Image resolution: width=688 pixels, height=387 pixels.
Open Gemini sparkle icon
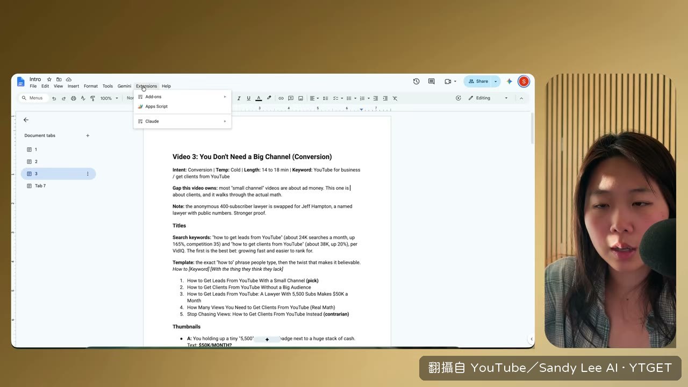point(510,82)
